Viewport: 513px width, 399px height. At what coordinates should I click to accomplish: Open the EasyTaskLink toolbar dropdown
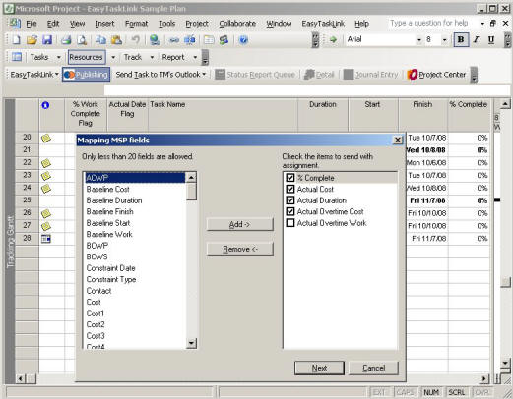tap(34, 75)
